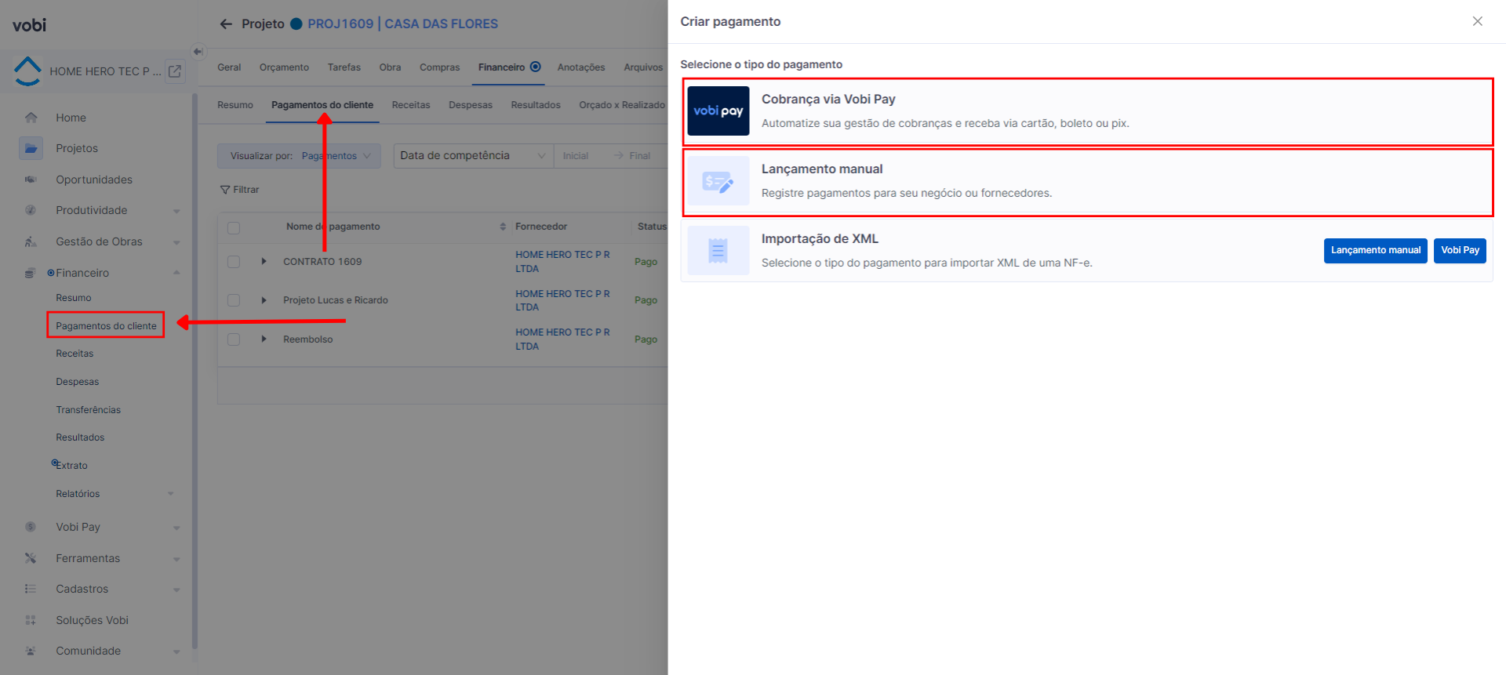Switch to the Compras tab

coord(439,67)
